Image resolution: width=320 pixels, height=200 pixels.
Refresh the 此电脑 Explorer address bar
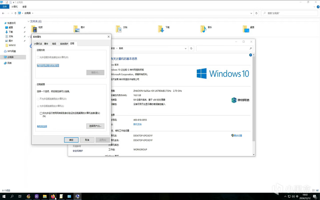[x=256, y=13]
